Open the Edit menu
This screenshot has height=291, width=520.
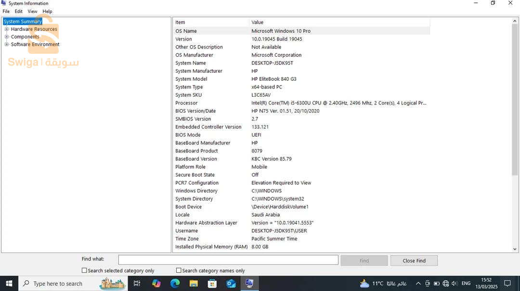click(x=18, y=11)
